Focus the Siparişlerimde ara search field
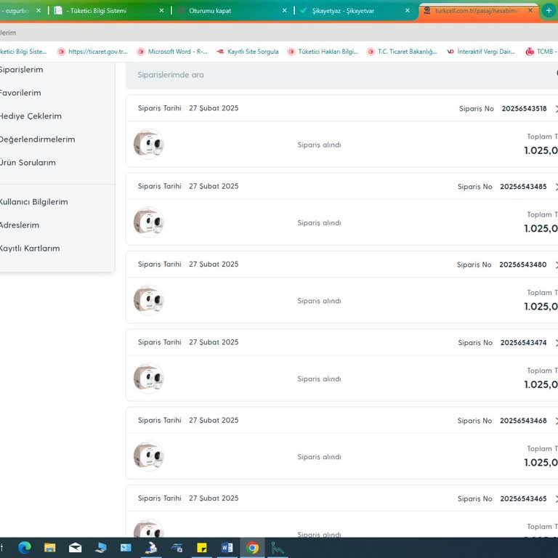Image resolution: width=558 pixels, height=558 pixels. (x=341, y=75)
